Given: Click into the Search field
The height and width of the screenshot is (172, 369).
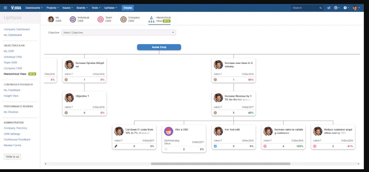Looking at the screenshot, I should pos(307,8).
